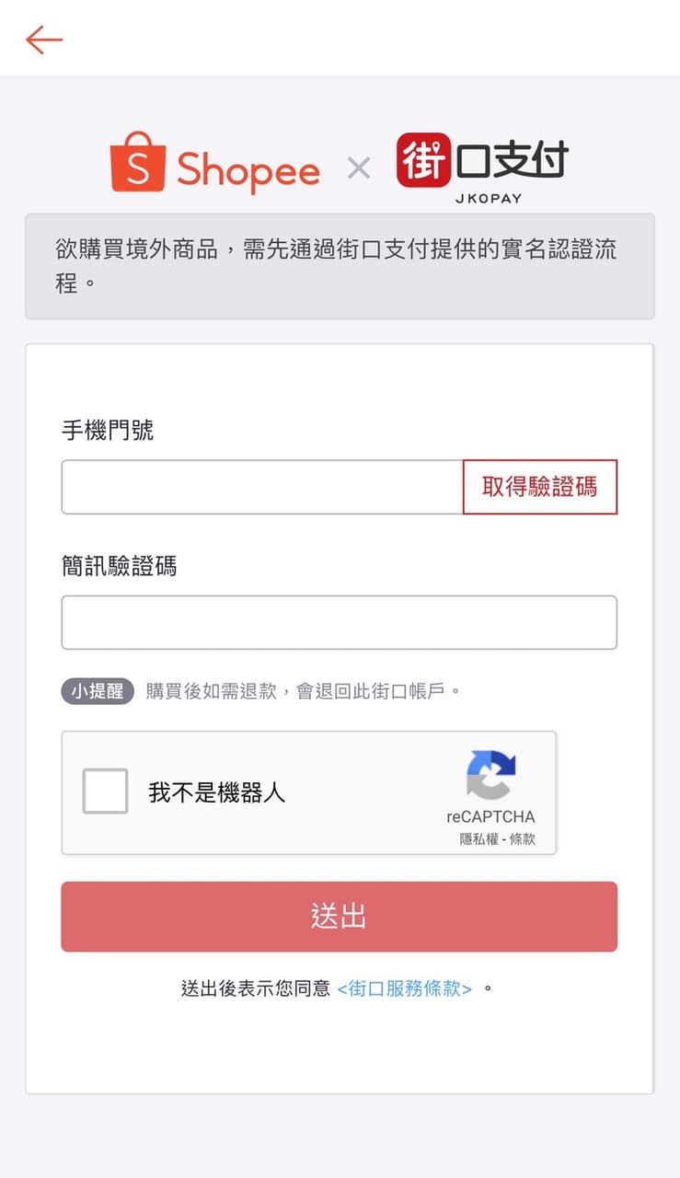Open the reCAPTCHA 條款 link
This screenshot has width=680, height=1178.
pos(522,839)
